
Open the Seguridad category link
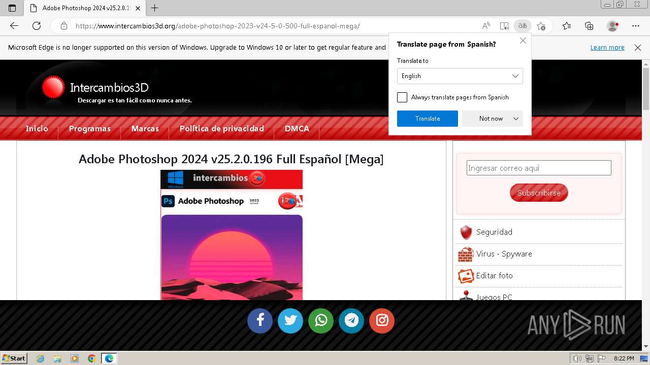[x=494, y=232]
